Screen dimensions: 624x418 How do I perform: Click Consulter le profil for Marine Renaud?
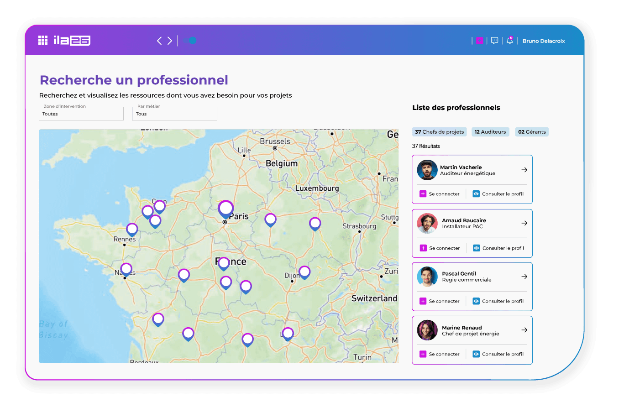click(498, 354)
